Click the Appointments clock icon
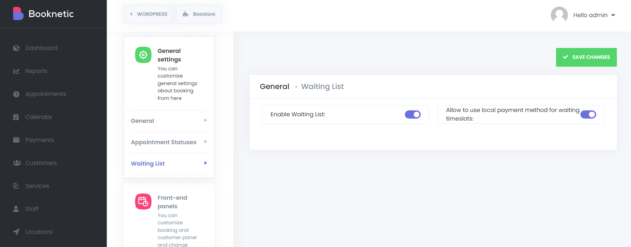The height and width of the screenshot is (247, 631). (x=16, y=94)
